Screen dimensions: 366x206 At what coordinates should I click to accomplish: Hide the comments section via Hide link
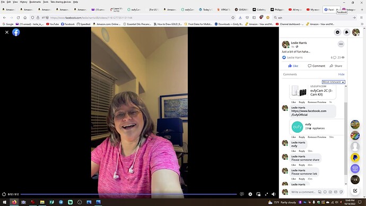[341, 74]
